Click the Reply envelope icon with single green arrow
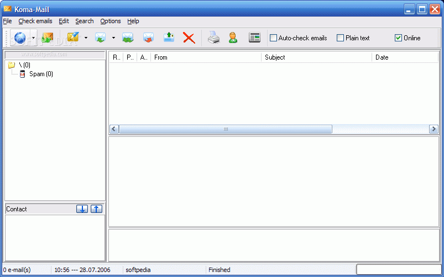Screen dimensions: 444x277 (x=100, y=38)
